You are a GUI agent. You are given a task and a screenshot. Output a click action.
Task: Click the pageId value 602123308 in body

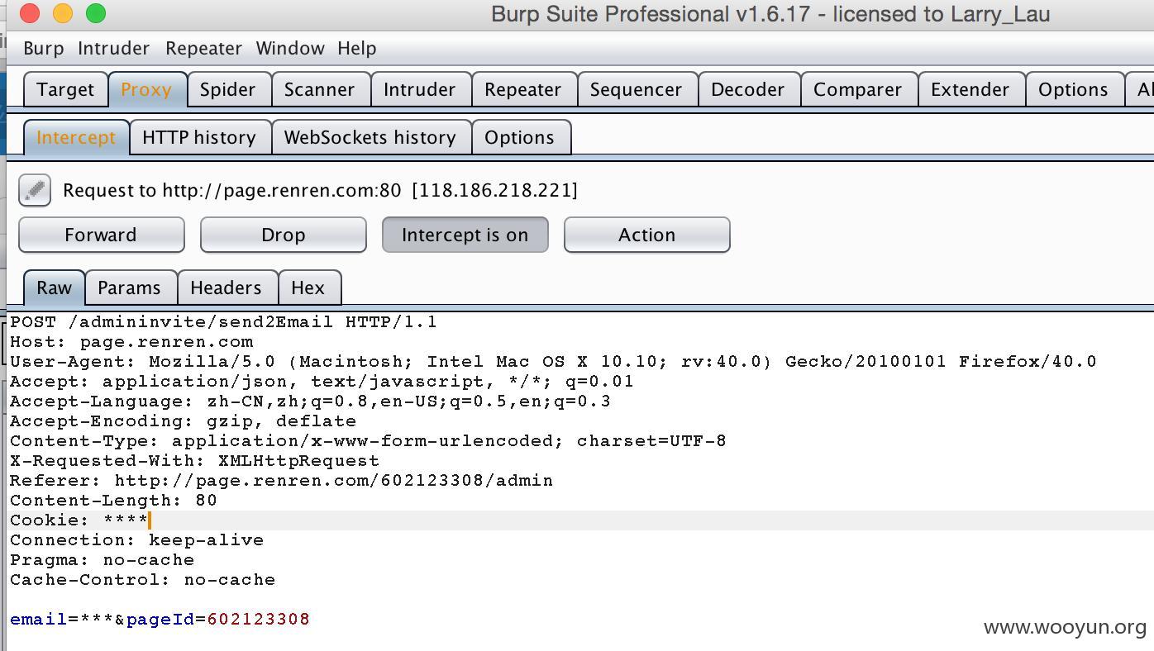tap(258, 619)
